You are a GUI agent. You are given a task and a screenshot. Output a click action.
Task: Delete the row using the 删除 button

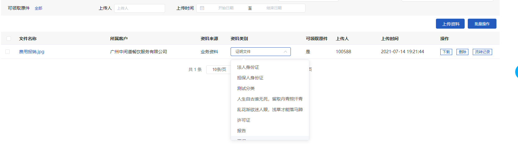(462, 52)
